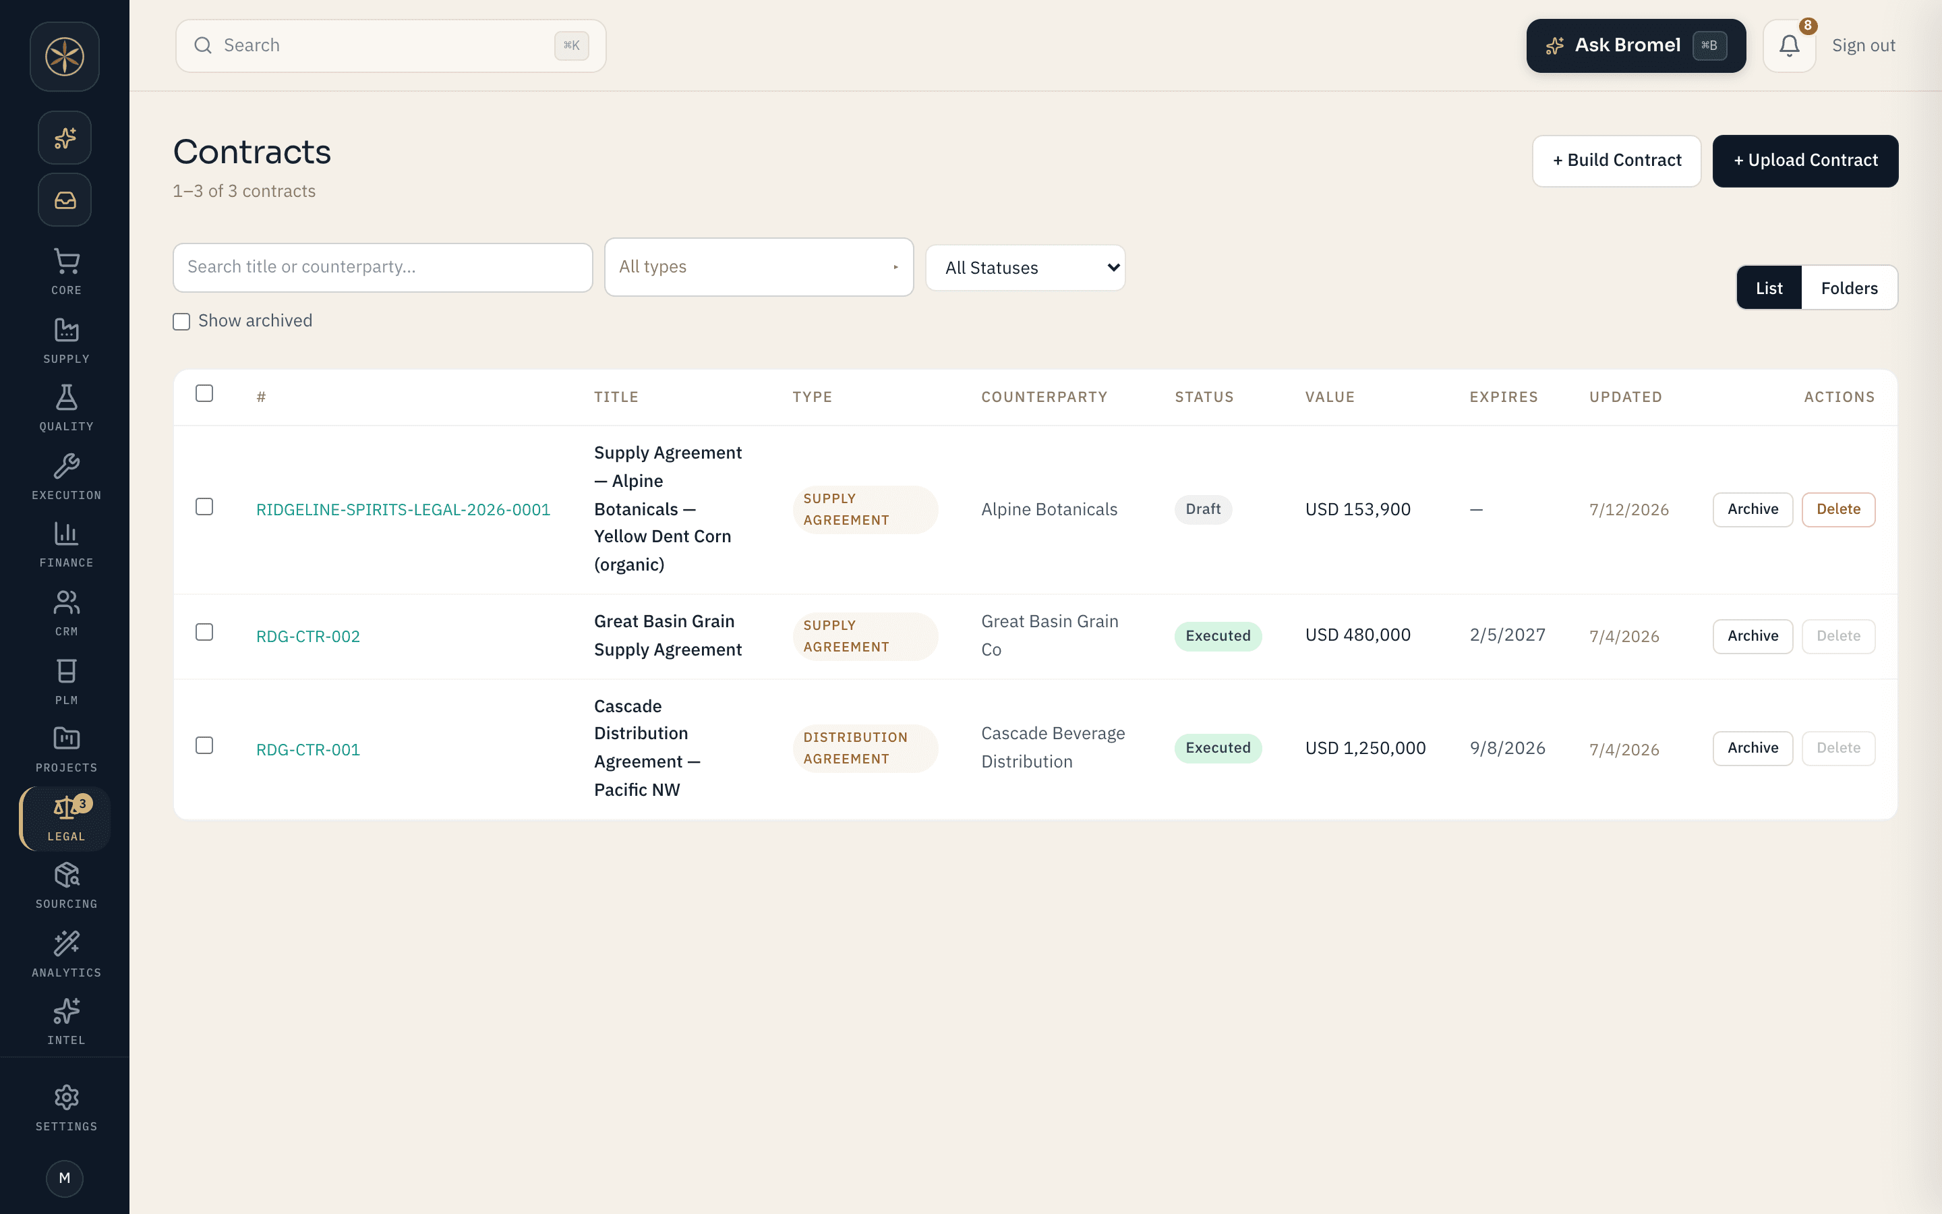The height and width of the screenshot is (1214, 1942).
Task: Click Executed badge for Cascade Beverage
Action: tap(1217, 749)
